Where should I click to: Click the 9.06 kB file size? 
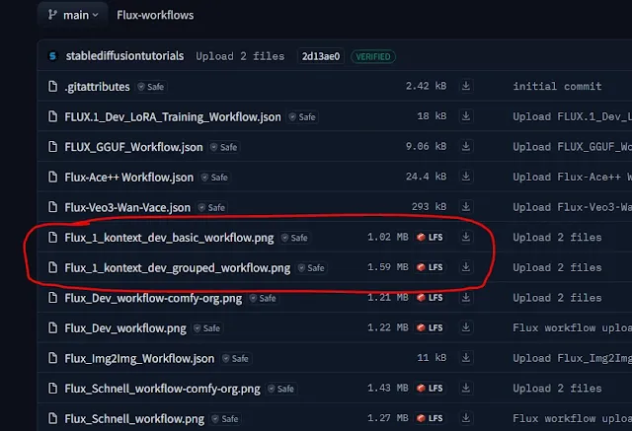tap(426, 147)
